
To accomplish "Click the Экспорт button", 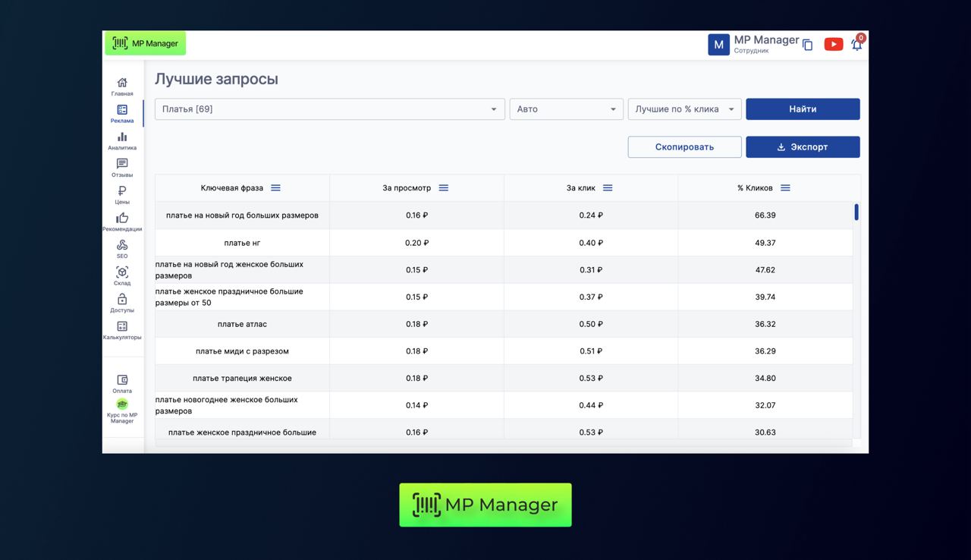I will tap(803, 147).
